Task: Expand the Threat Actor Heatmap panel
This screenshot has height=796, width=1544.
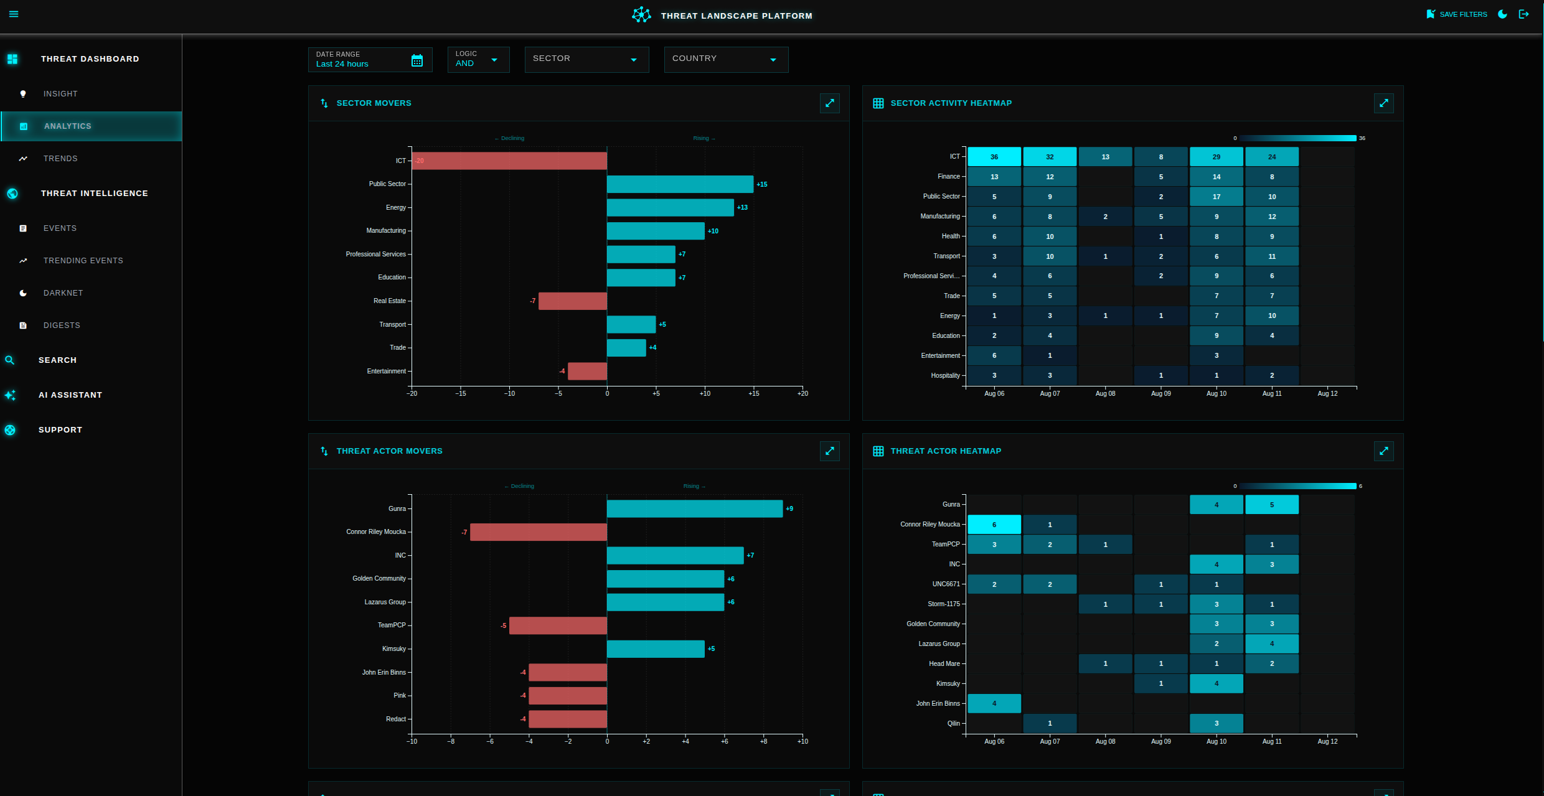Action: (1384, 451)
